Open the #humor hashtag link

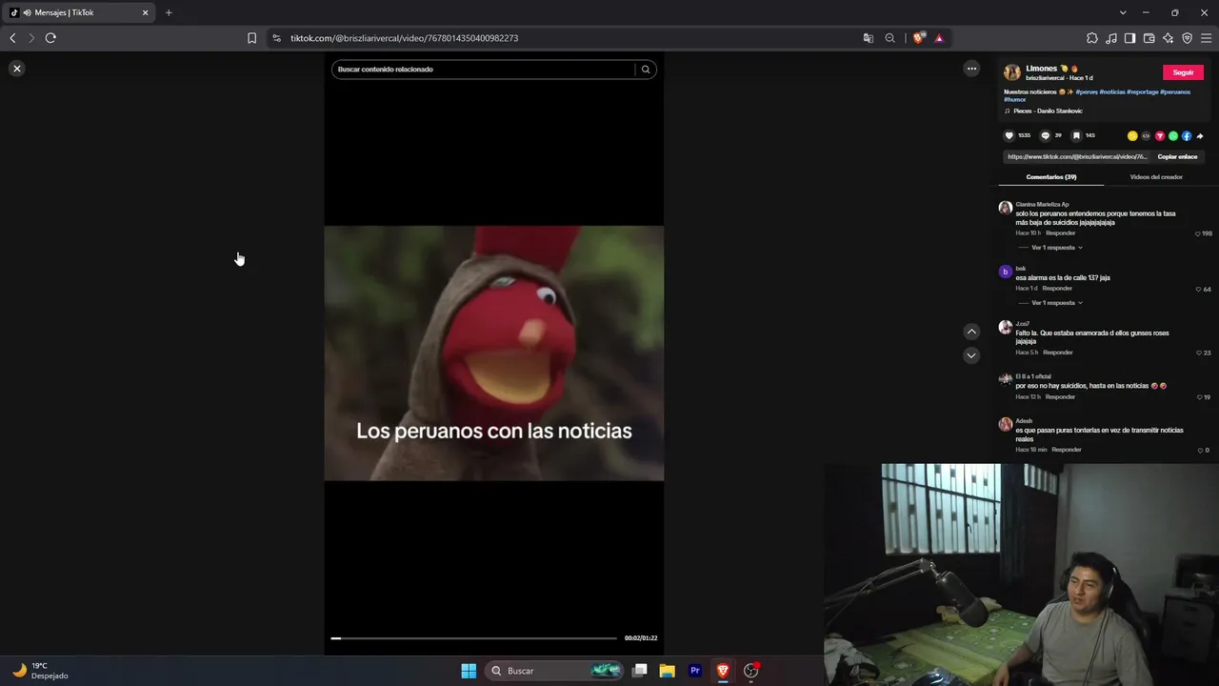coord(1015,99)
